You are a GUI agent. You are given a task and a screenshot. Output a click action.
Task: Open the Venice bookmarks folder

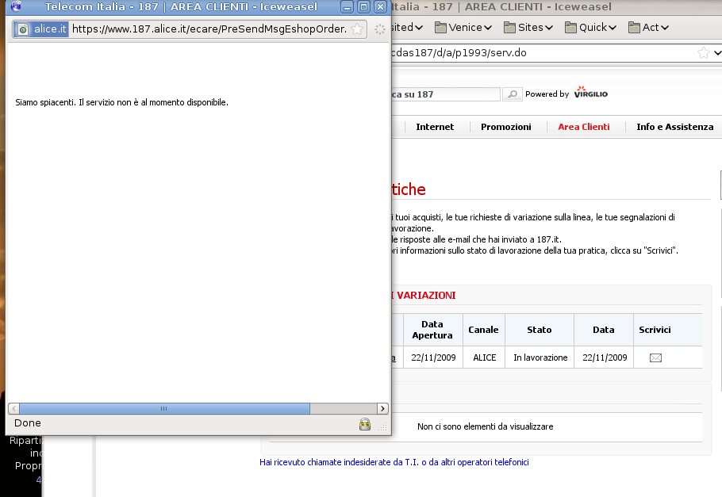463,28
